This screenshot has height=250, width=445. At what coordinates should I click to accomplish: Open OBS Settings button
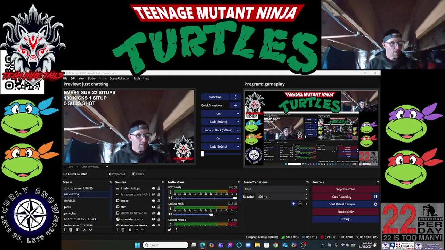point(346,219)
